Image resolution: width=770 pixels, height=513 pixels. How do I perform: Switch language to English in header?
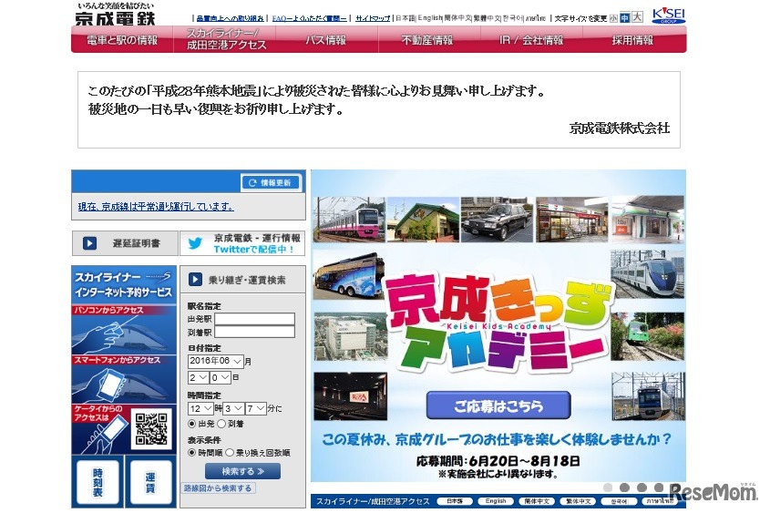click(x=430, y=18)
